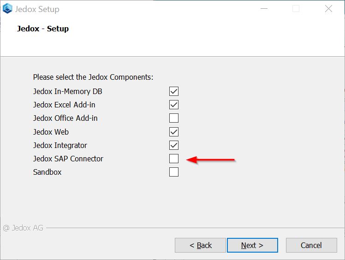Image resolution: width=345 pixels, height=260 pixels.
Task: Click the Jedox logo icon in title bar
Action: pos(7,9)
